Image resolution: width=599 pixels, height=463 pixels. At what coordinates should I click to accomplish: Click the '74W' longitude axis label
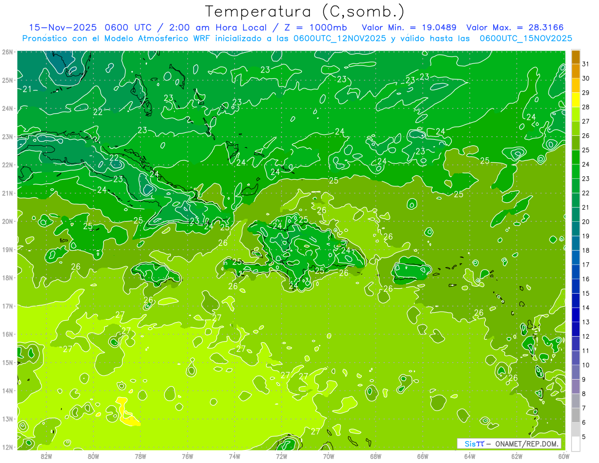pos(235,456)
